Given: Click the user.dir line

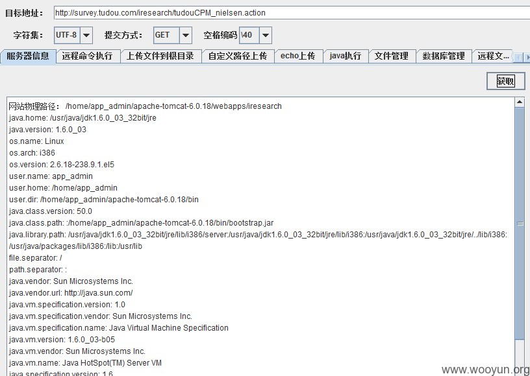Looking at the screenshot, I should pyautogui.click(x=104, y=200).
